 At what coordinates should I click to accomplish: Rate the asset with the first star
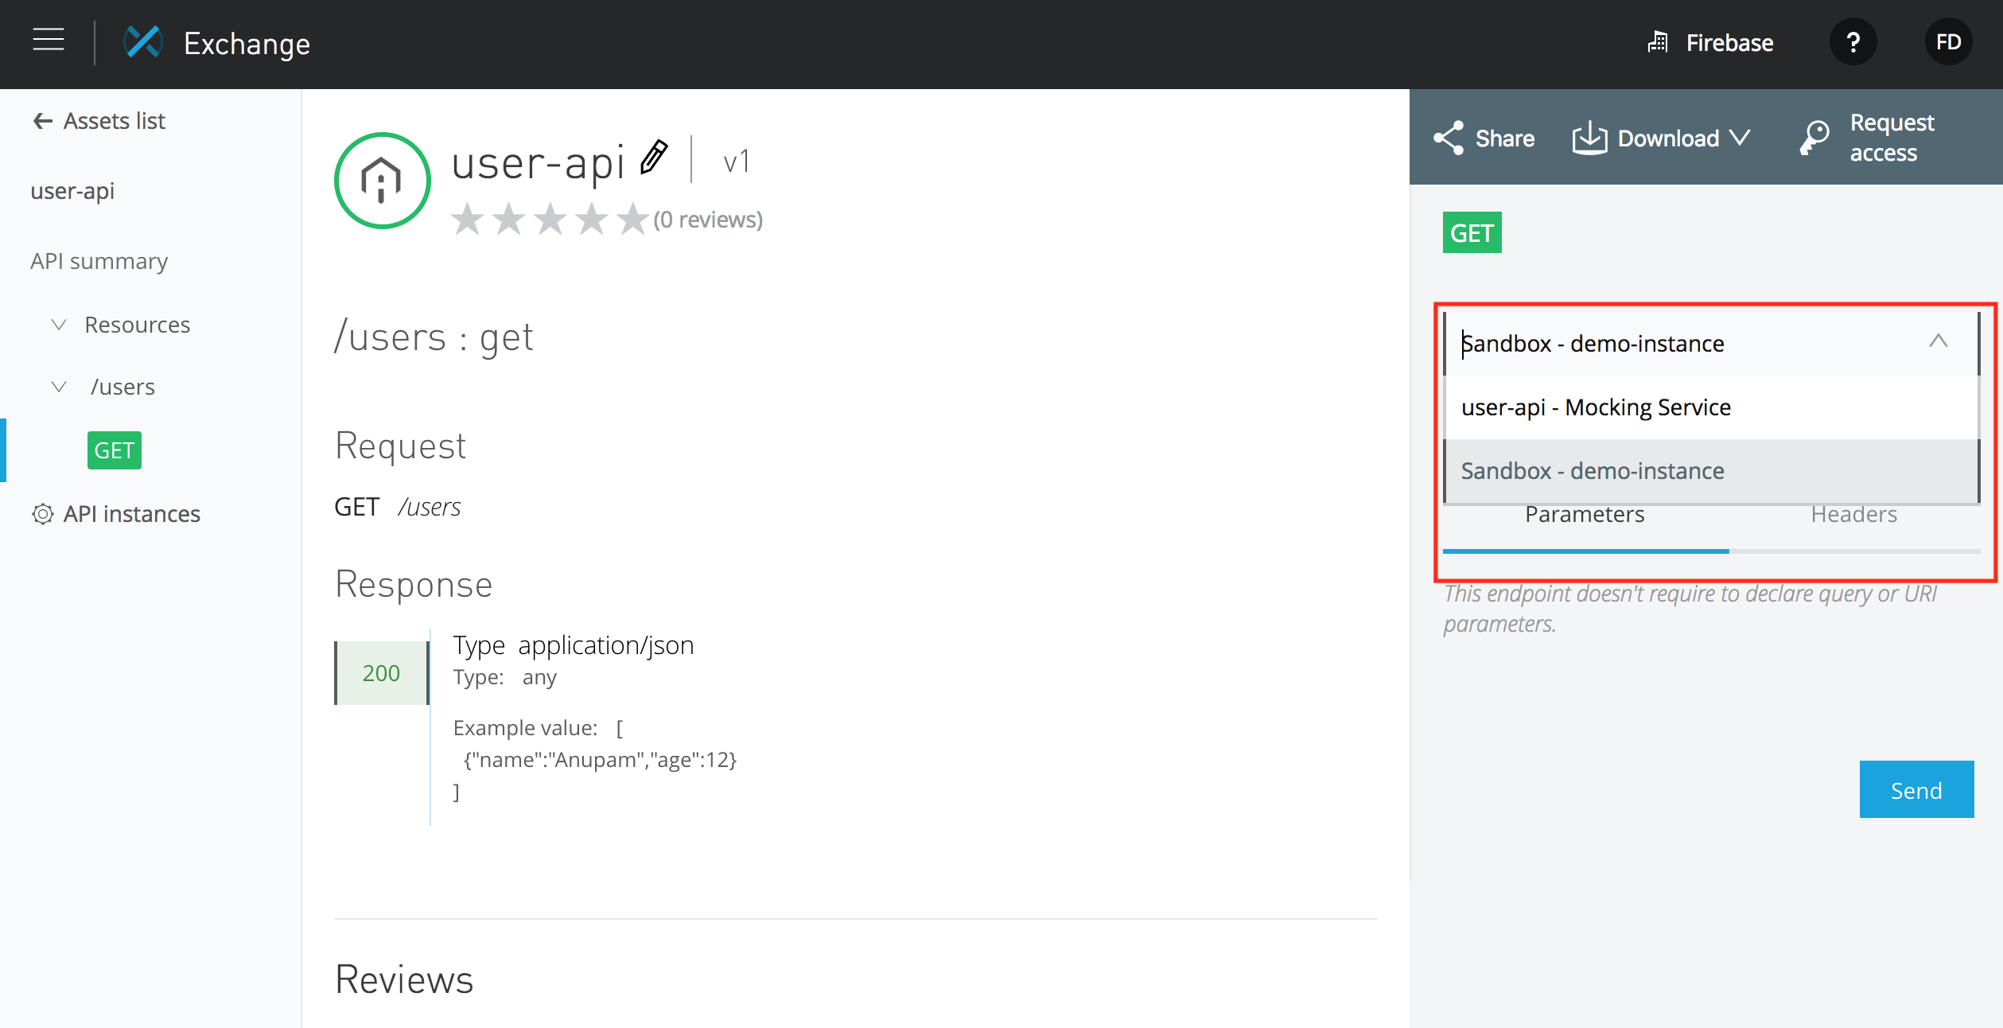(x=468, y=219)
